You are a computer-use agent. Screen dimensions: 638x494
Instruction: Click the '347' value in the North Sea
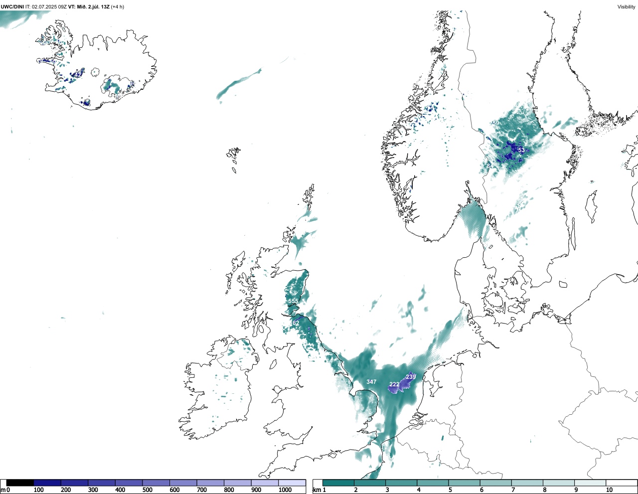[x=371, y=382]
